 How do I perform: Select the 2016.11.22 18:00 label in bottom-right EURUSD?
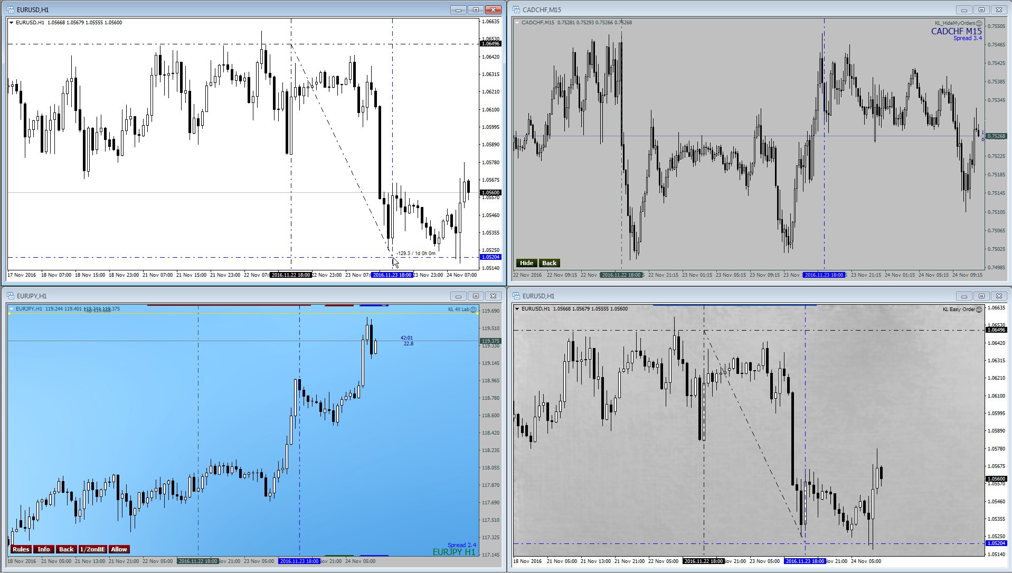click(703, 561)
